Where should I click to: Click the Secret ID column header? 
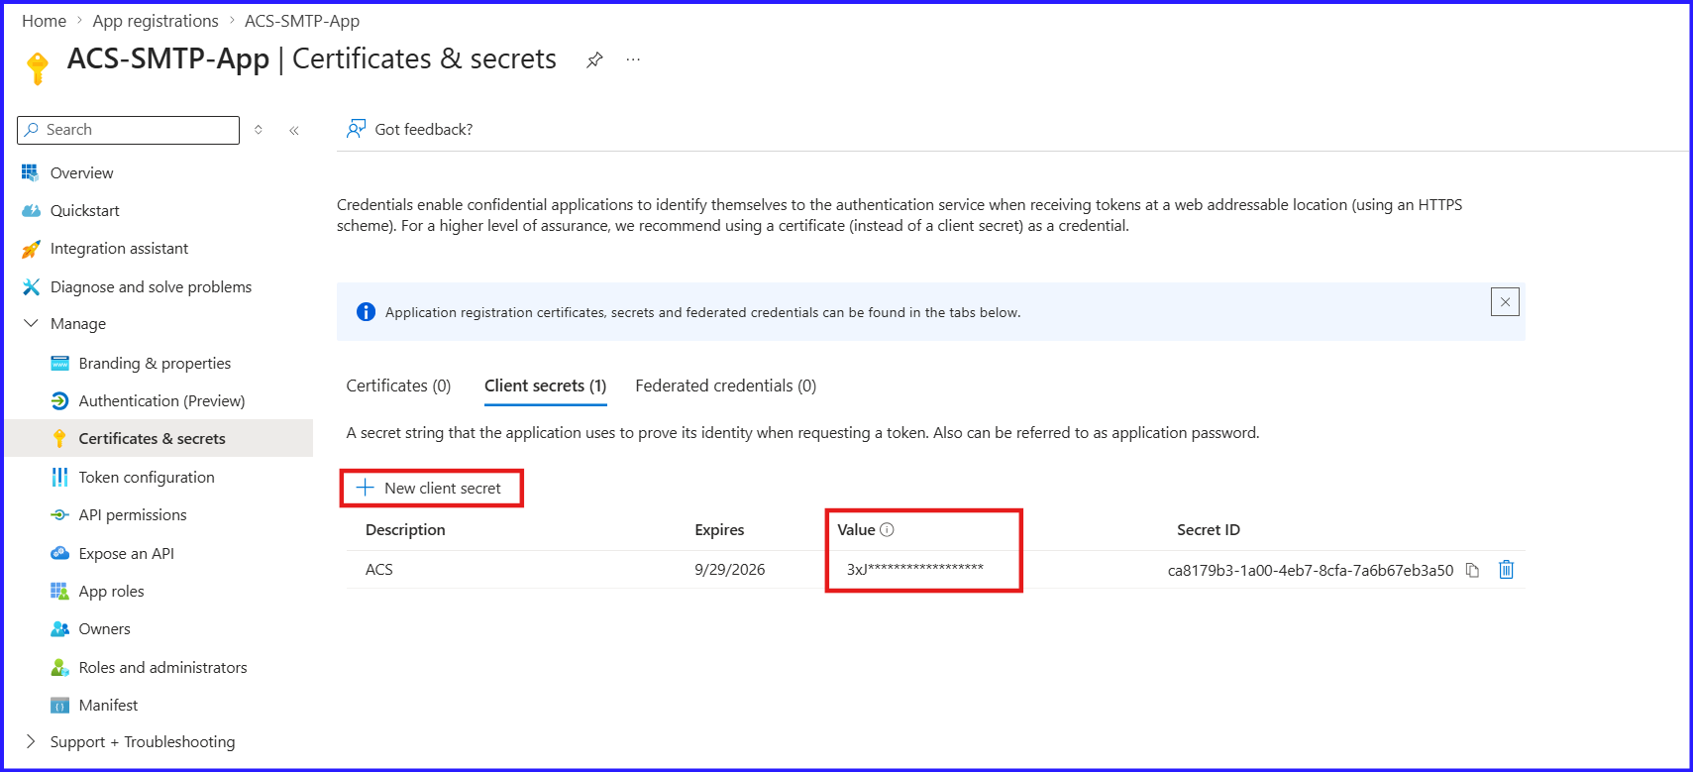point(1209,530)
